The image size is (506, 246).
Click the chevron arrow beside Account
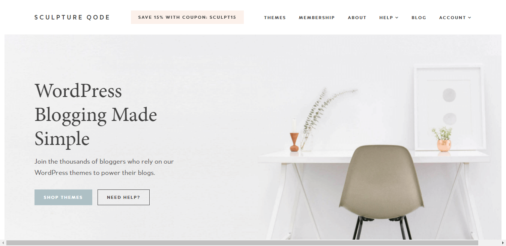[x=470, y=18]
